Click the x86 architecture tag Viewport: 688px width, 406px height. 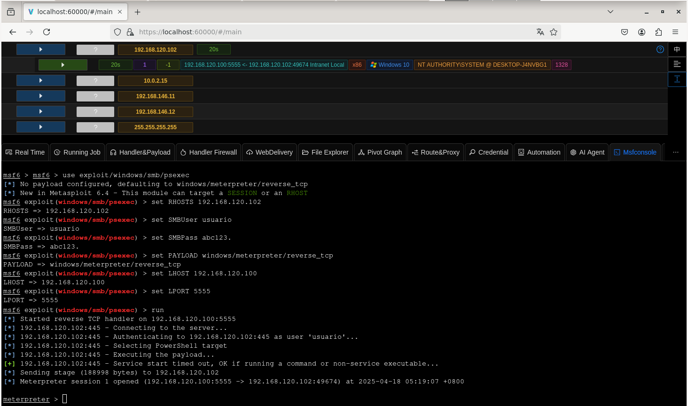357,65
